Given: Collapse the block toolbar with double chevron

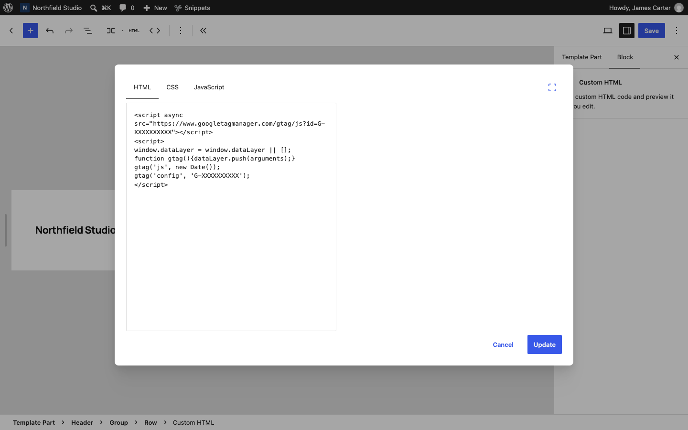Looking at the screenshot, I should (x=203, y=31).
